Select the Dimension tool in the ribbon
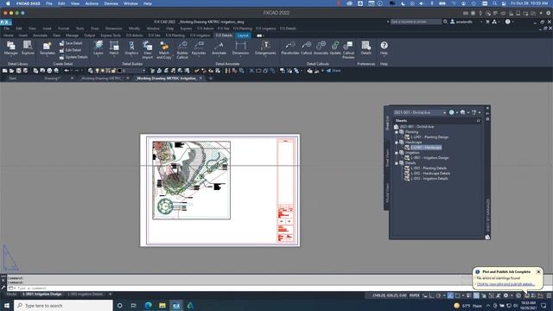The image size is (553, 311). pyautogui.click(x=240, y=48)
